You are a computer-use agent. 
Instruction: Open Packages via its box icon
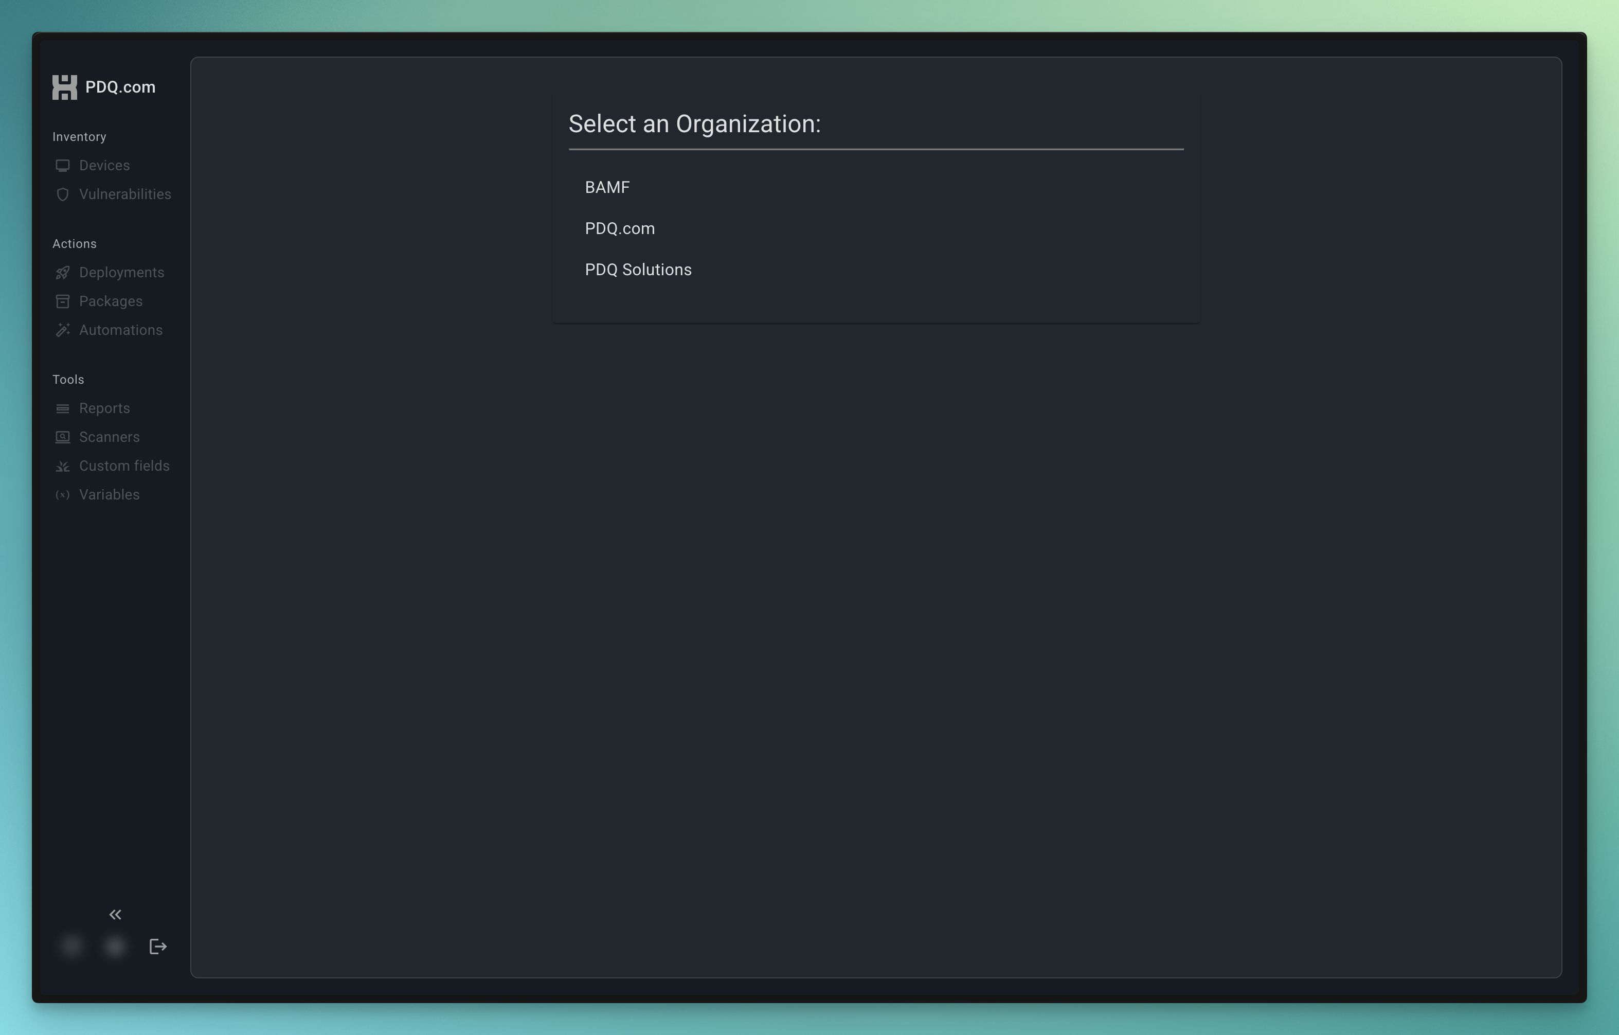coord(63,301)
